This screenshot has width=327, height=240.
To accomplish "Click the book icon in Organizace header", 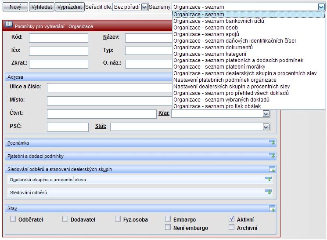I will (9, 25).
